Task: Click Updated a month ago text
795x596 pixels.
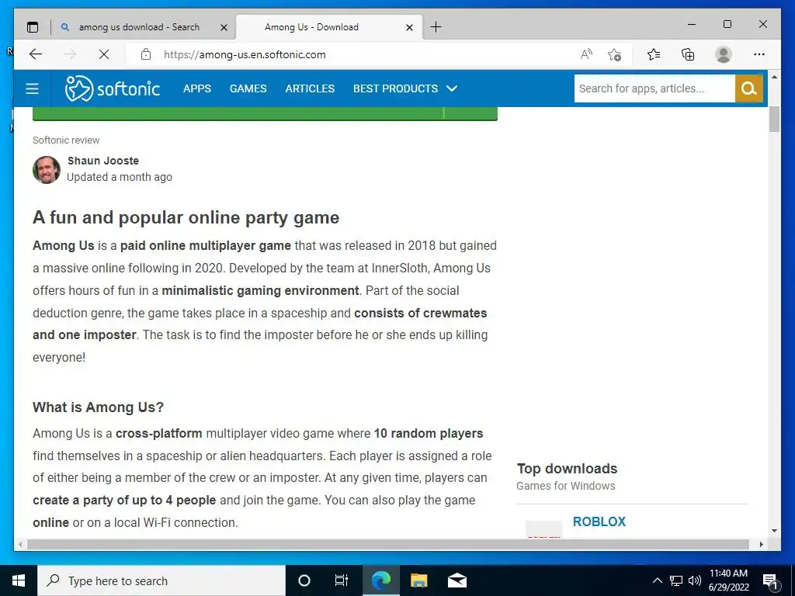Action: pos(120,177)
